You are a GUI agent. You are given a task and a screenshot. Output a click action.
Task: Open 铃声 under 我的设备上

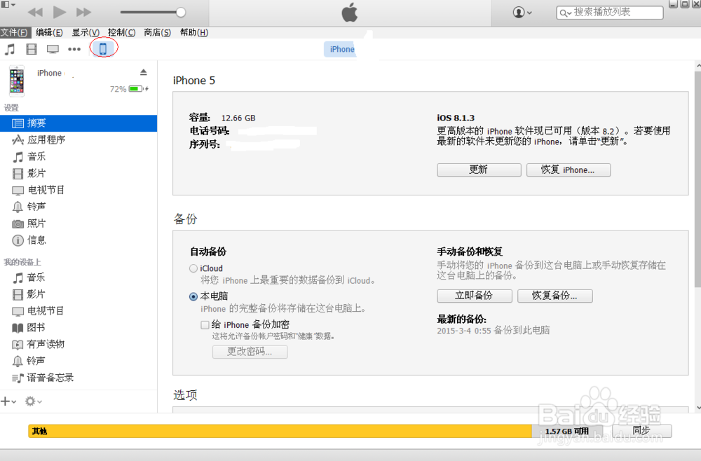point(79,361)
